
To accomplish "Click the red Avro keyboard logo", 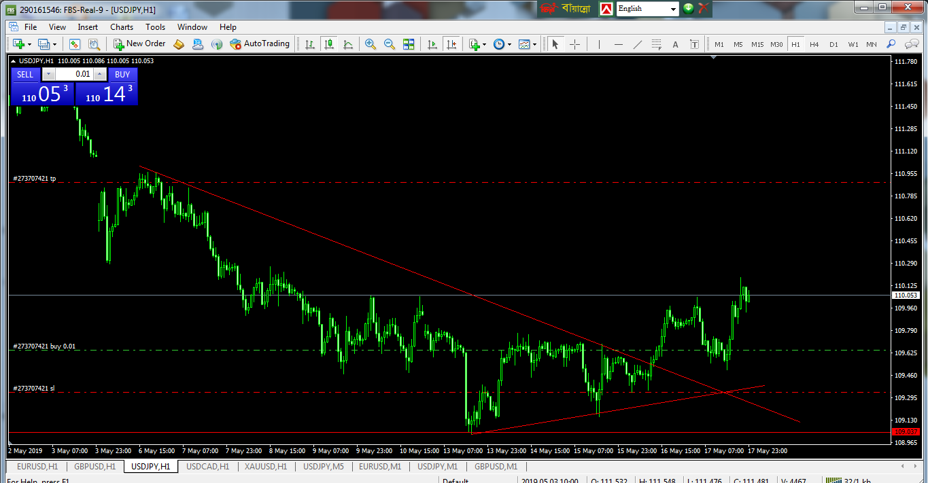I will [x=606, y=9].
